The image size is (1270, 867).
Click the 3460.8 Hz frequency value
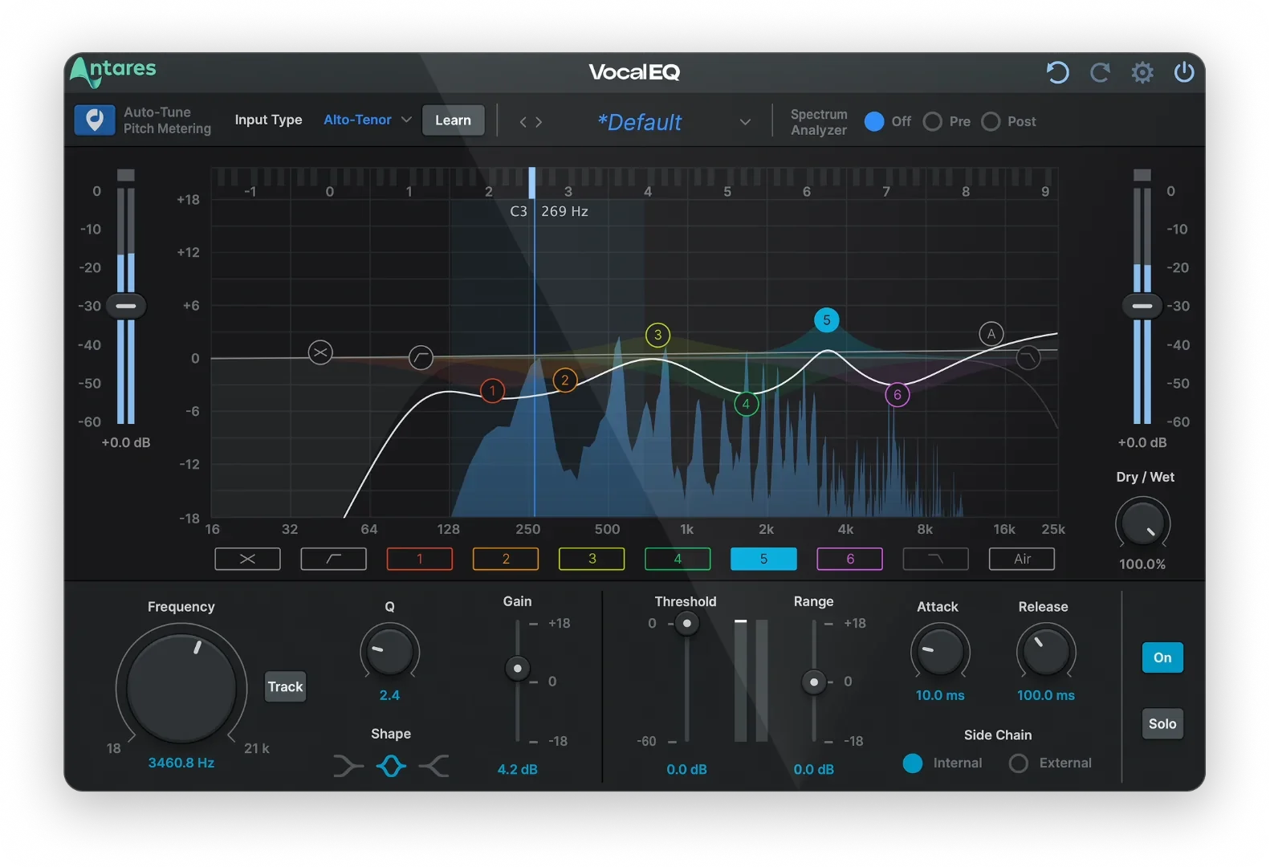tap(181, 763)
